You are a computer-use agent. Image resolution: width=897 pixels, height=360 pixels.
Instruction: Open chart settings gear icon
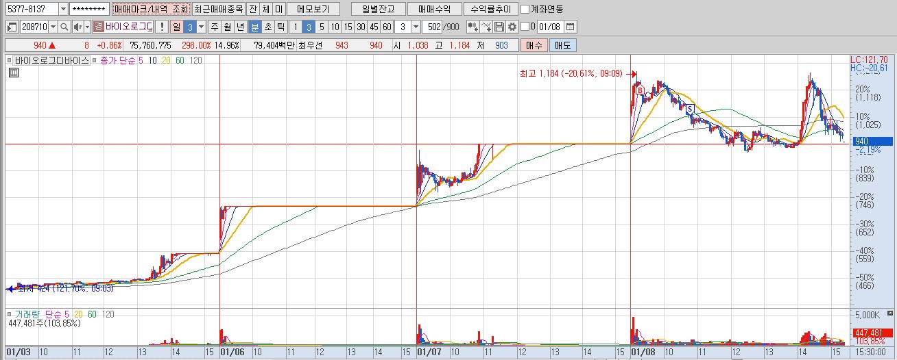512,27
